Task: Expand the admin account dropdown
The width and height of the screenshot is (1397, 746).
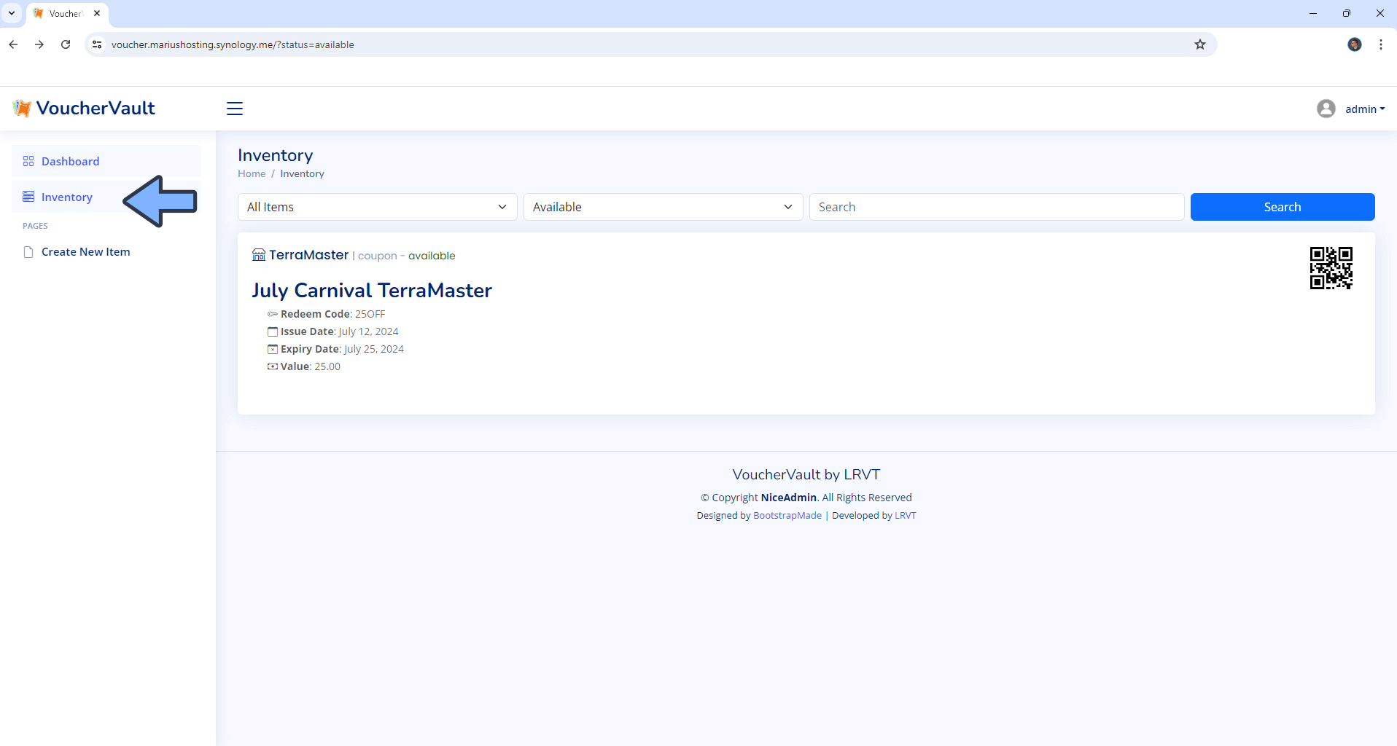Action: pyautogui.click(x=1365, y=109)
